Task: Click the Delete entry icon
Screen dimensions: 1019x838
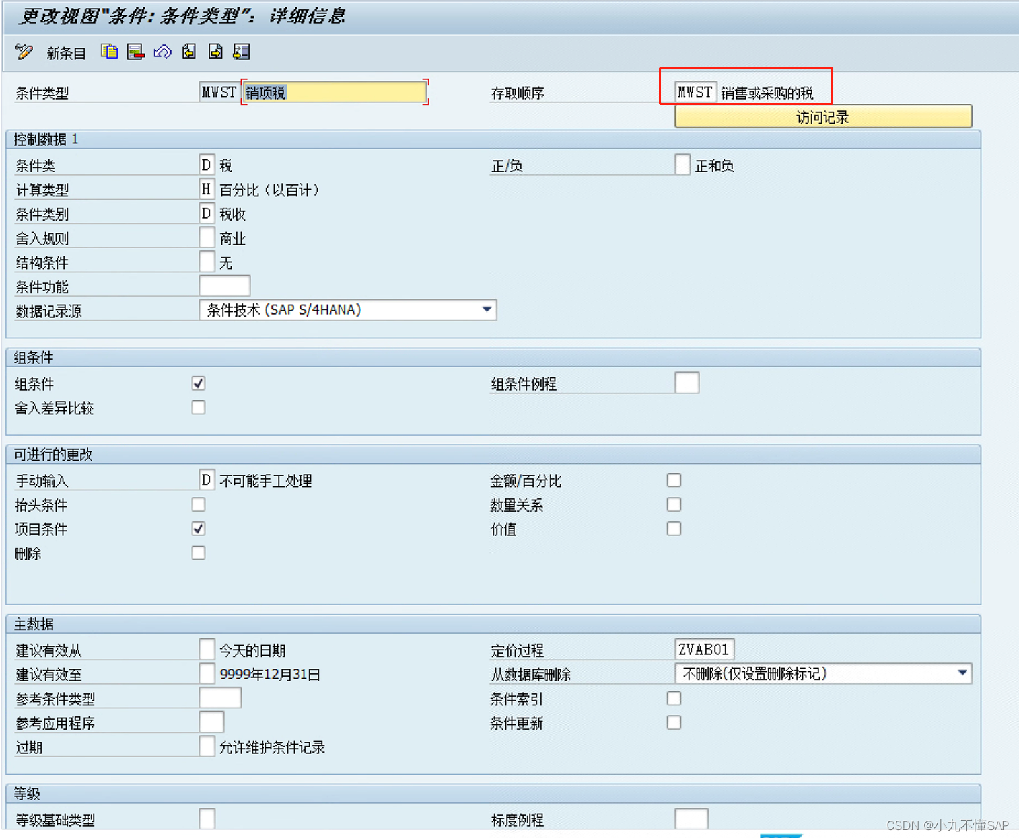Action: coord(136,52)
